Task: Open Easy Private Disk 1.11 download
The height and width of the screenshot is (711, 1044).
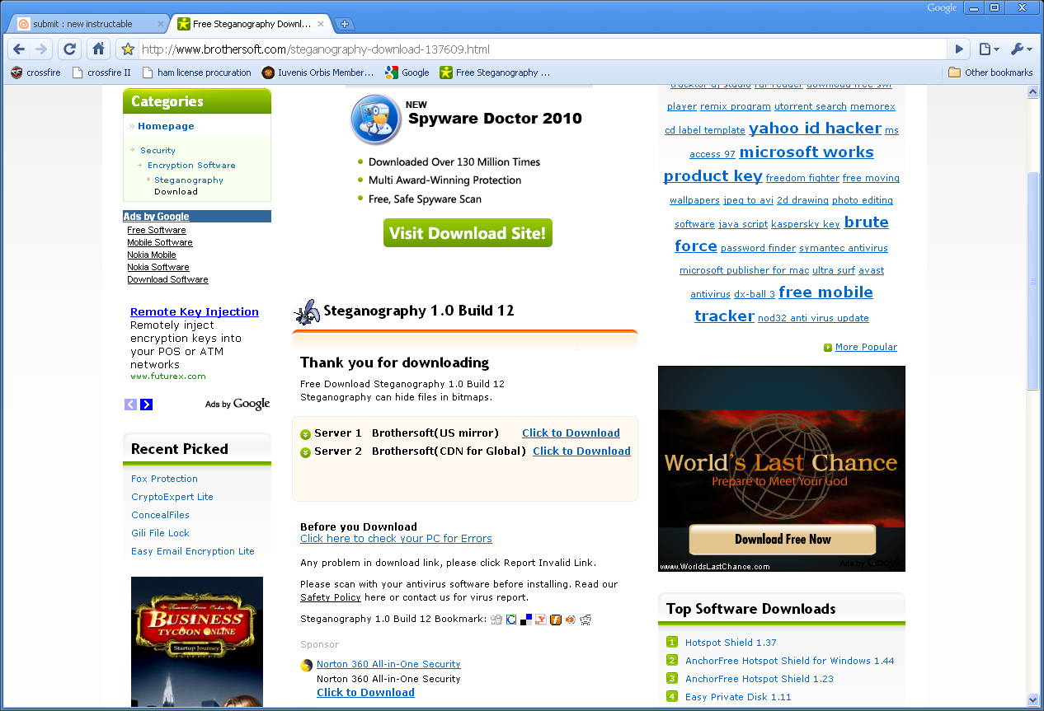Action: pos(738,697)
